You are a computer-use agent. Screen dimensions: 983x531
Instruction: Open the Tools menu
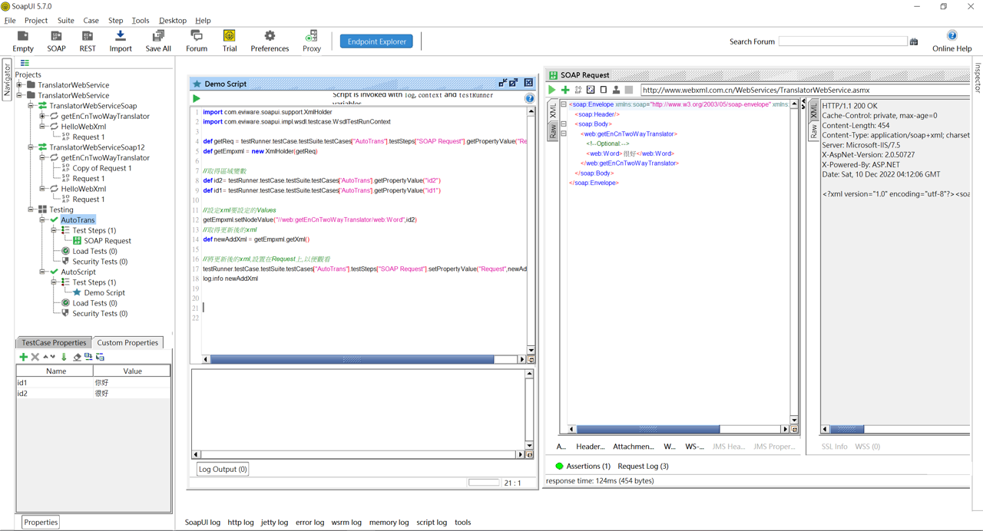140,21
